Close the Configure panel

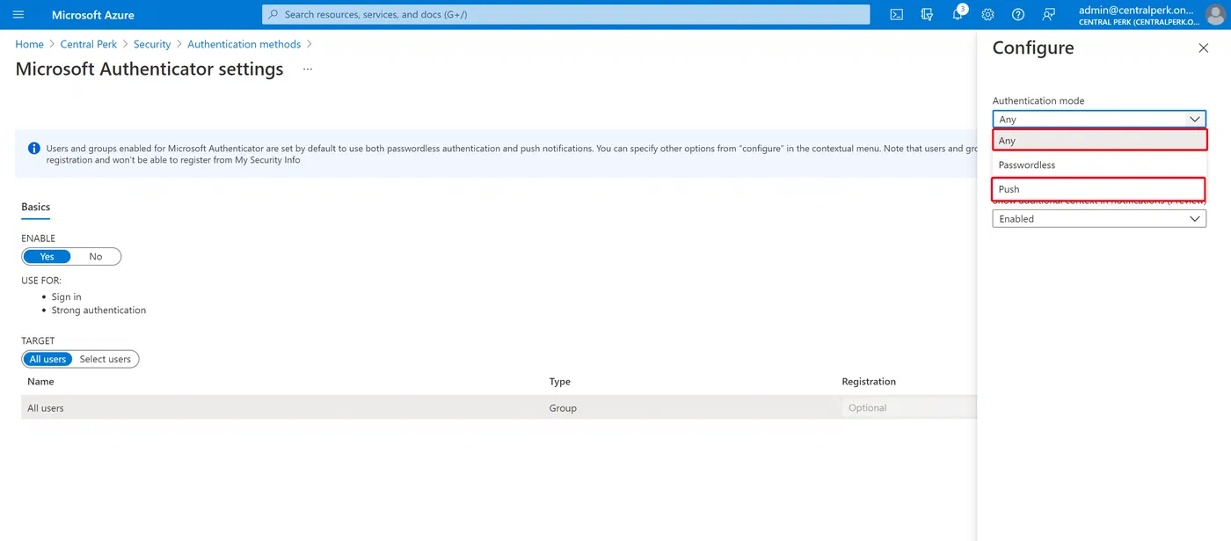pyautogui.click(x=1204, y=48)
